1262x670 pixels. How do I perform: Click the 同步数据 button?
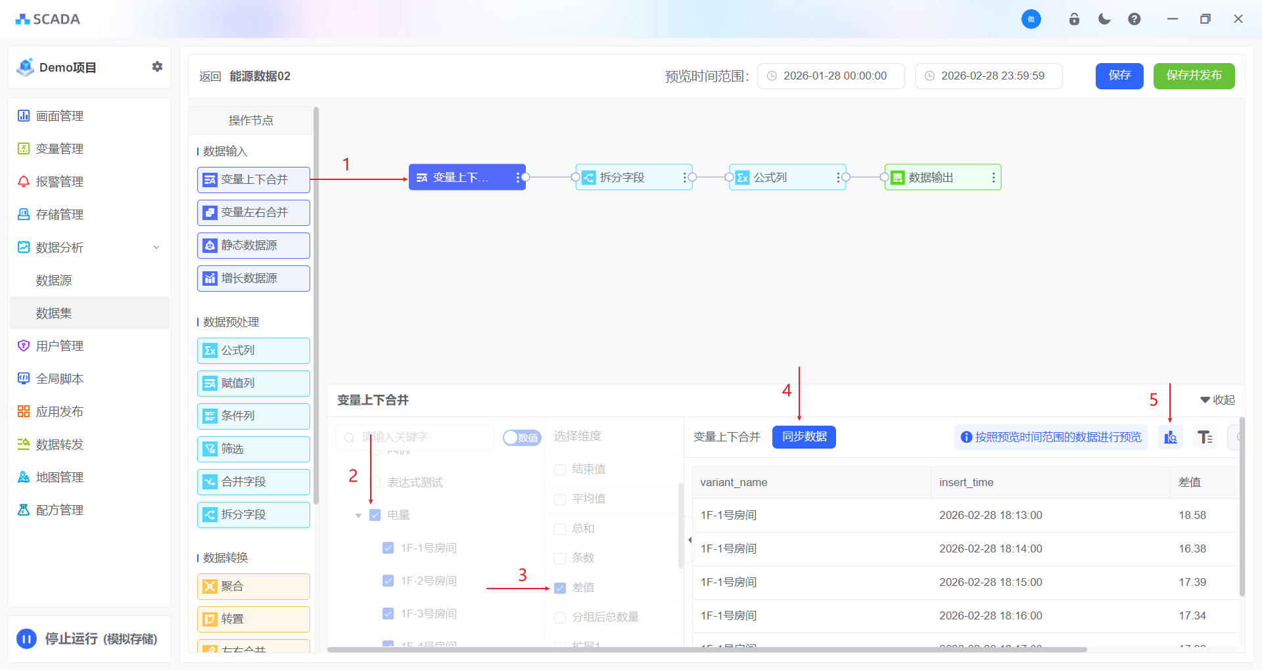(x=804, y=437)
